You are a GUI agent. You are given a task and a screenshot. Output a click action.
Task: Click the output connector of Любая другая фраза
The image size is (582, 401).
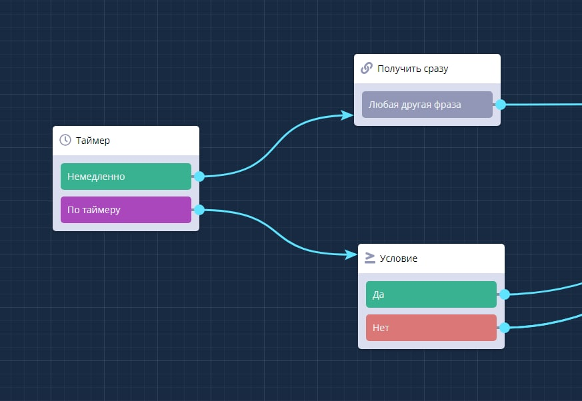[500, 105]
